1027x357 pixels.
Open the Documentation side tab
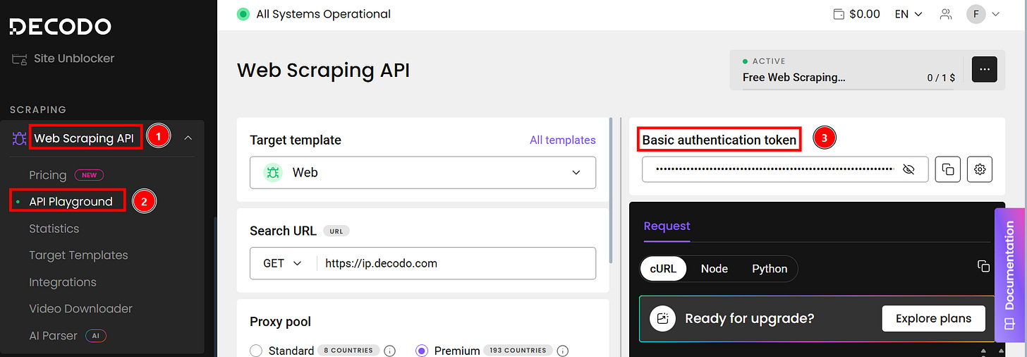1010,275
